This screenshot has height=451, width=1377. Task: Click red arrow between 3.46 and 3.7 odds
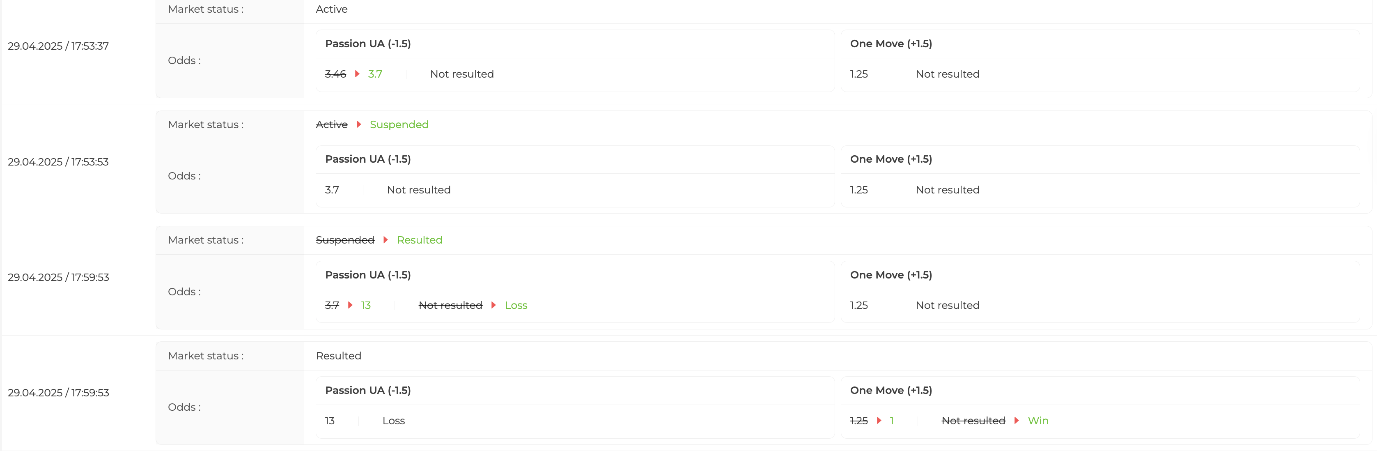point(357,74)
